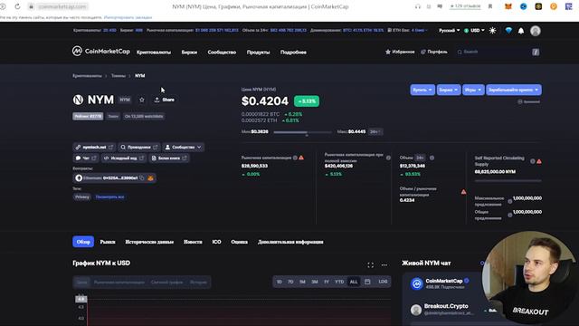Select the 1D chart range
The width and height of the screenshot is (579, 326).
coord(280,282)
